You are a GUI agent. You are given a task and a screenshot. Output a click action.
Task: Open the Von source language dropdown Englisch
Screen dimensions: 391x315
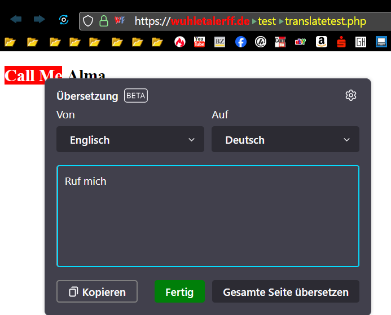point(130,139)
